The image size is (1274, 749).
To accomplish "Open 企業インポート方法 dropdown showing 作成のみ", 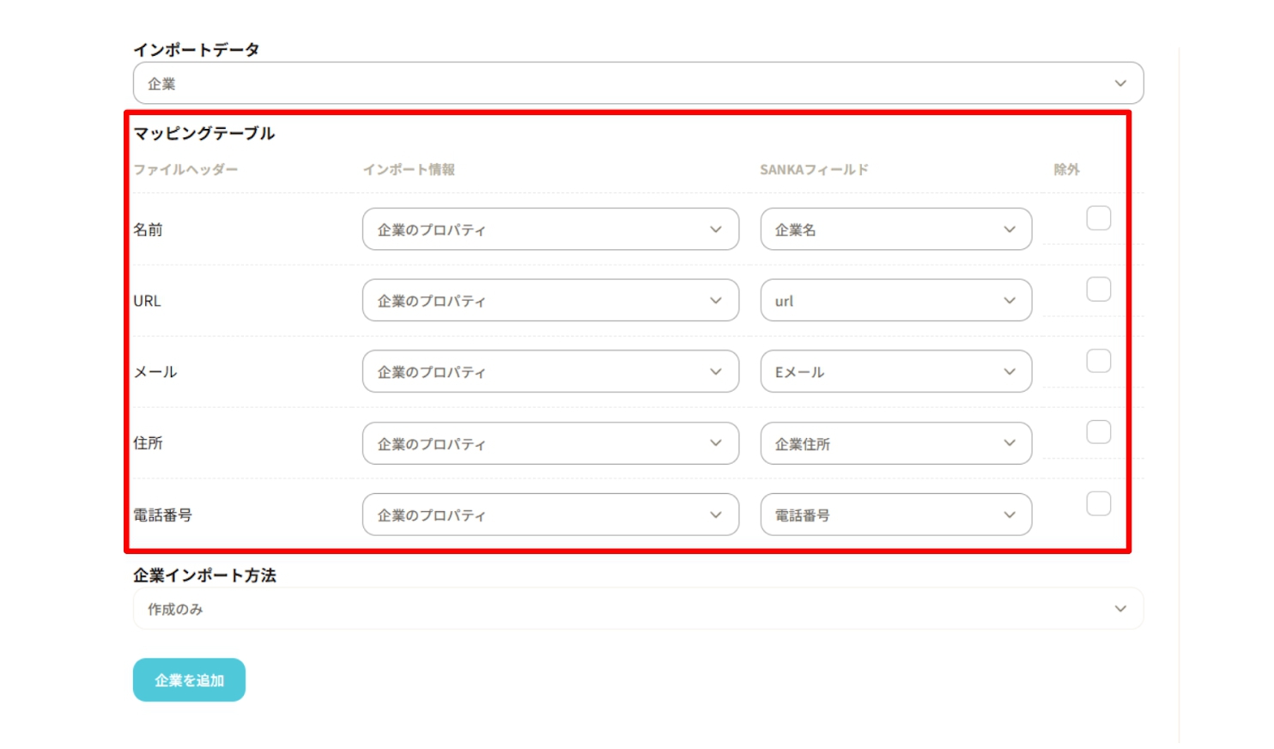I will pyautogui.click(x=637, y=609).
